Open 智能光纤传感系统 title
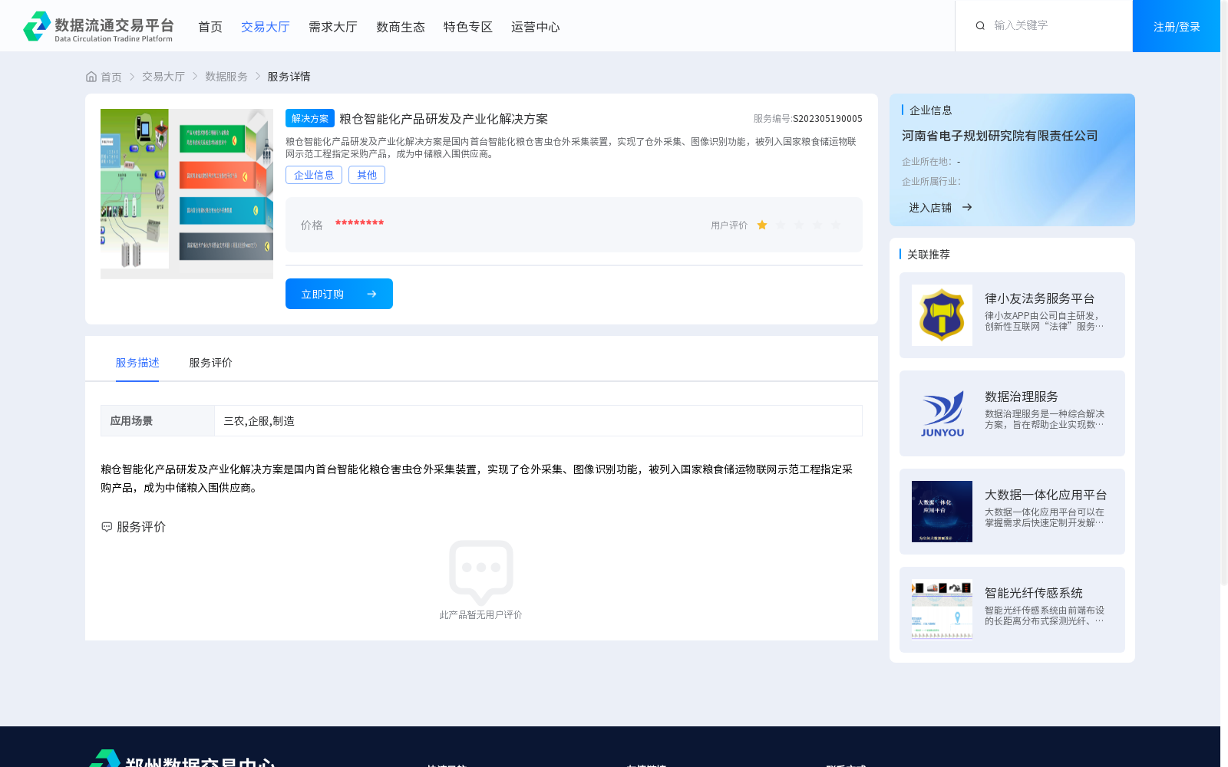Screen dimensions: 1228x767 click(x=1034, y=593)
